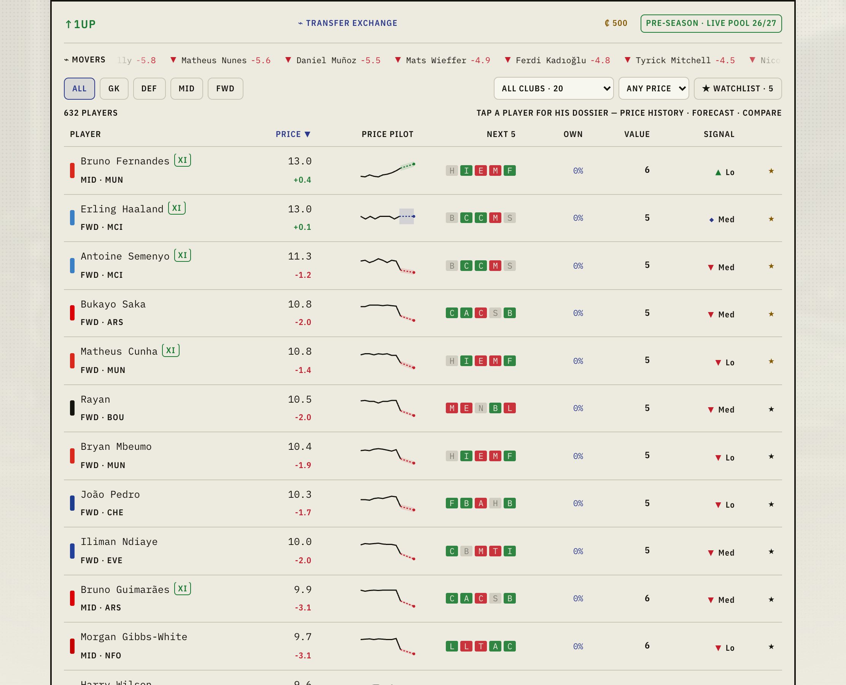The image size is (846, 685).
Task: Click Erling Haaland XI badge
Action: [x=177, y=208]
